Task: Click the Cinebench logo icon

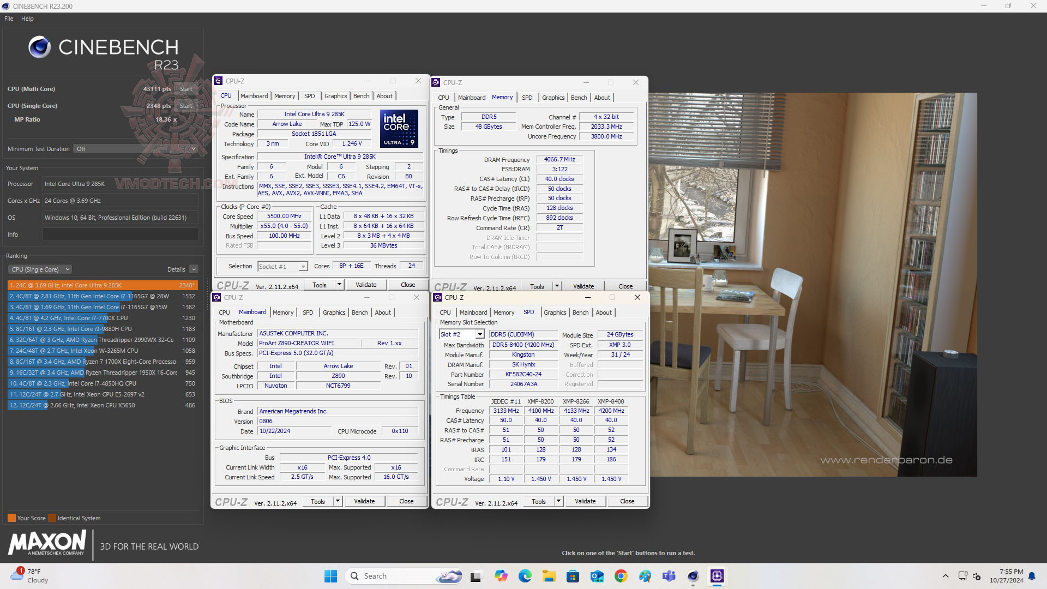Action: [39, 47]
